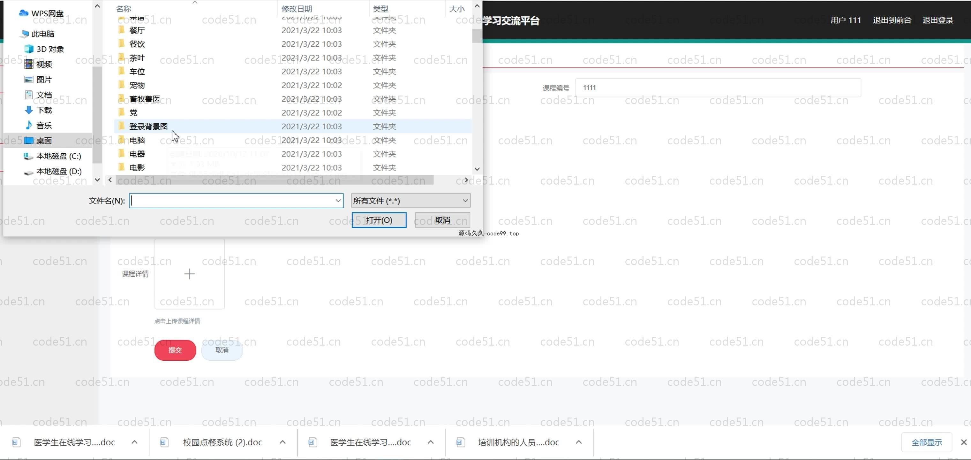Close the downloads bar
The height and width of the screenshot is (460, 971).
(x=963, y=442)
